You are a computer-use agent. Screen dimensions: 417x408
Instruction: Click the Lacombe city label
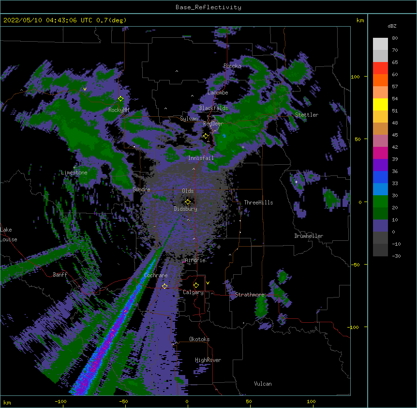pyautogui.click(x=218, y=93)
